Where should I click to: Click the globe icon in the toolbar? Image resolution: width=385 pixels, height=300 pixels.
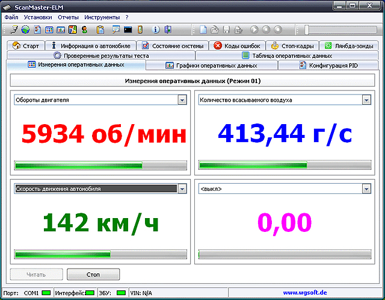pos(25,30)
